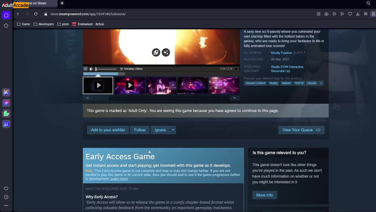Click the View Your Queue button

(x=301, y=130)
